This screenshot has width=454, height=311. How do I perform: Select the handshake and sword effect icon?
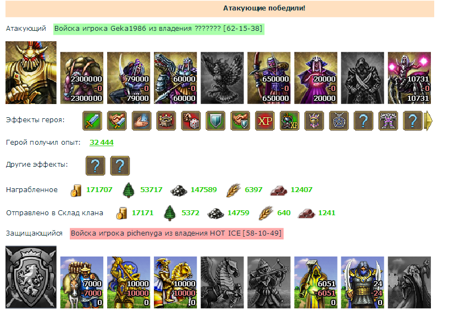(x=117, y=121)
